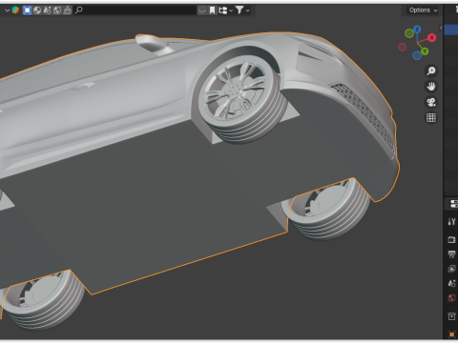Click the red X axis on gizmo

tap(431, 38)
